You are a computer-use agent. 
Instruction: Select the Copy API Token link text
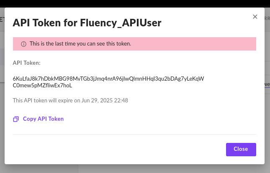(x=43, y=119)
